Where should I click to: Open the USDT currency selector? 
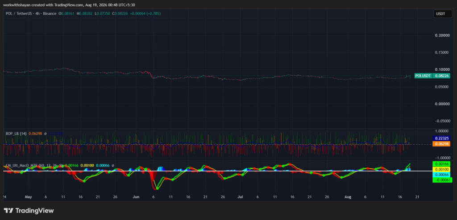443,13
